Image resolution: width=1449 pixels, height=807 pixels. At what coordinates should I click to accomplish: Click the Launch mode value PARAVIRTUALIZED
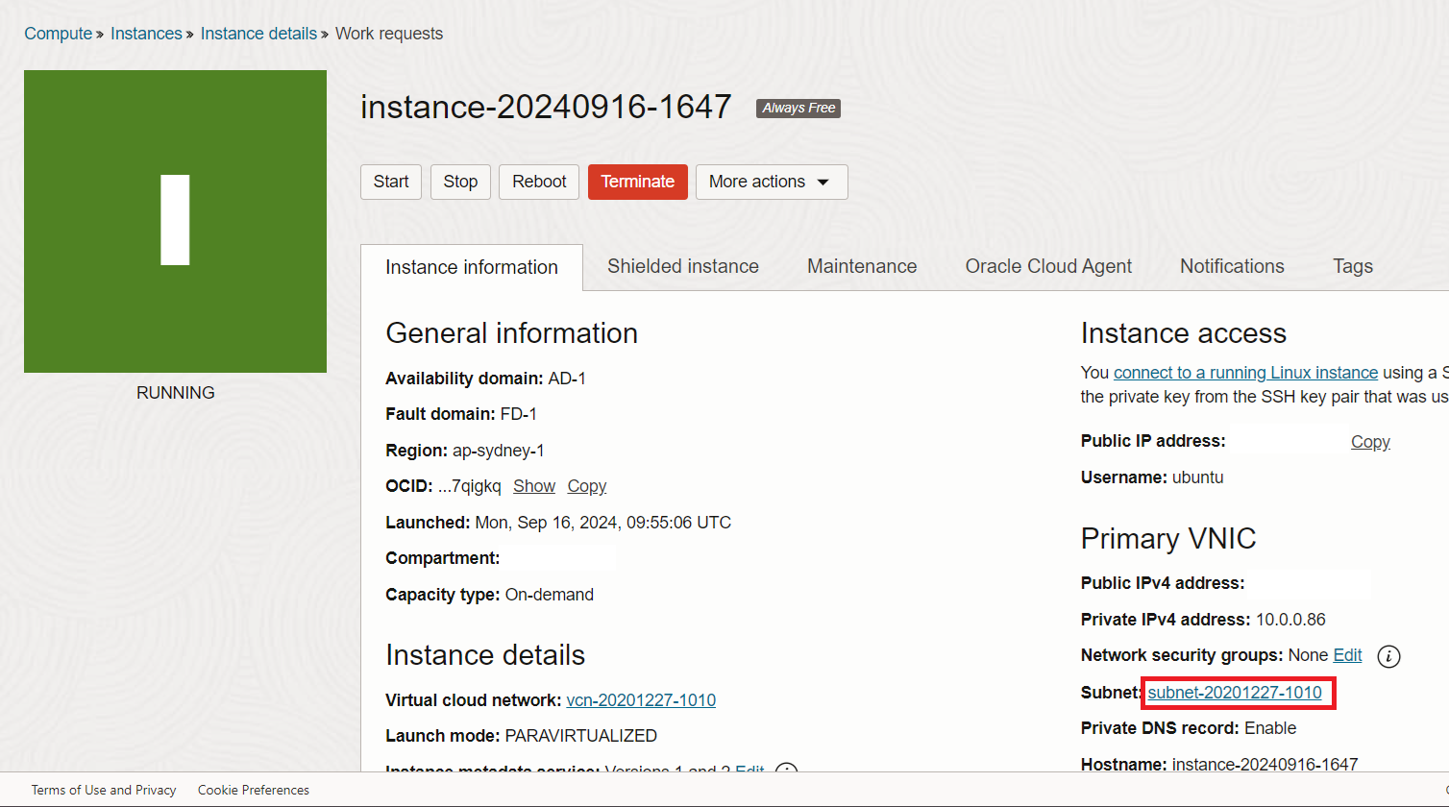(x=581, y=736)
